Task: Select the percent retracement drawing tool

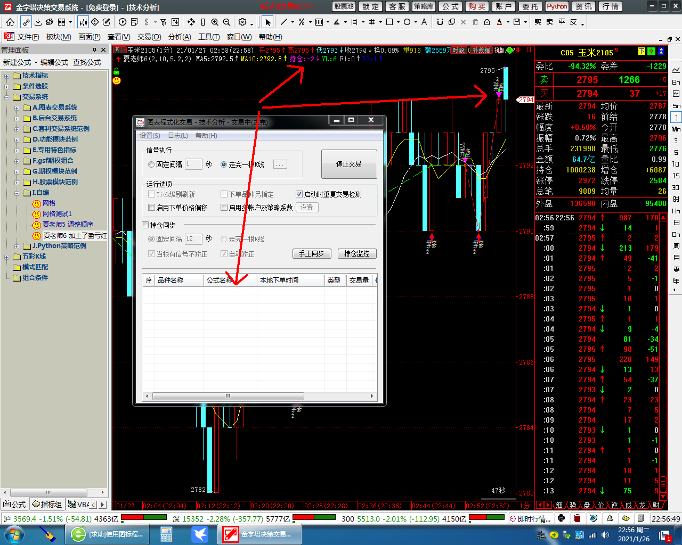Action: (302, 22)
